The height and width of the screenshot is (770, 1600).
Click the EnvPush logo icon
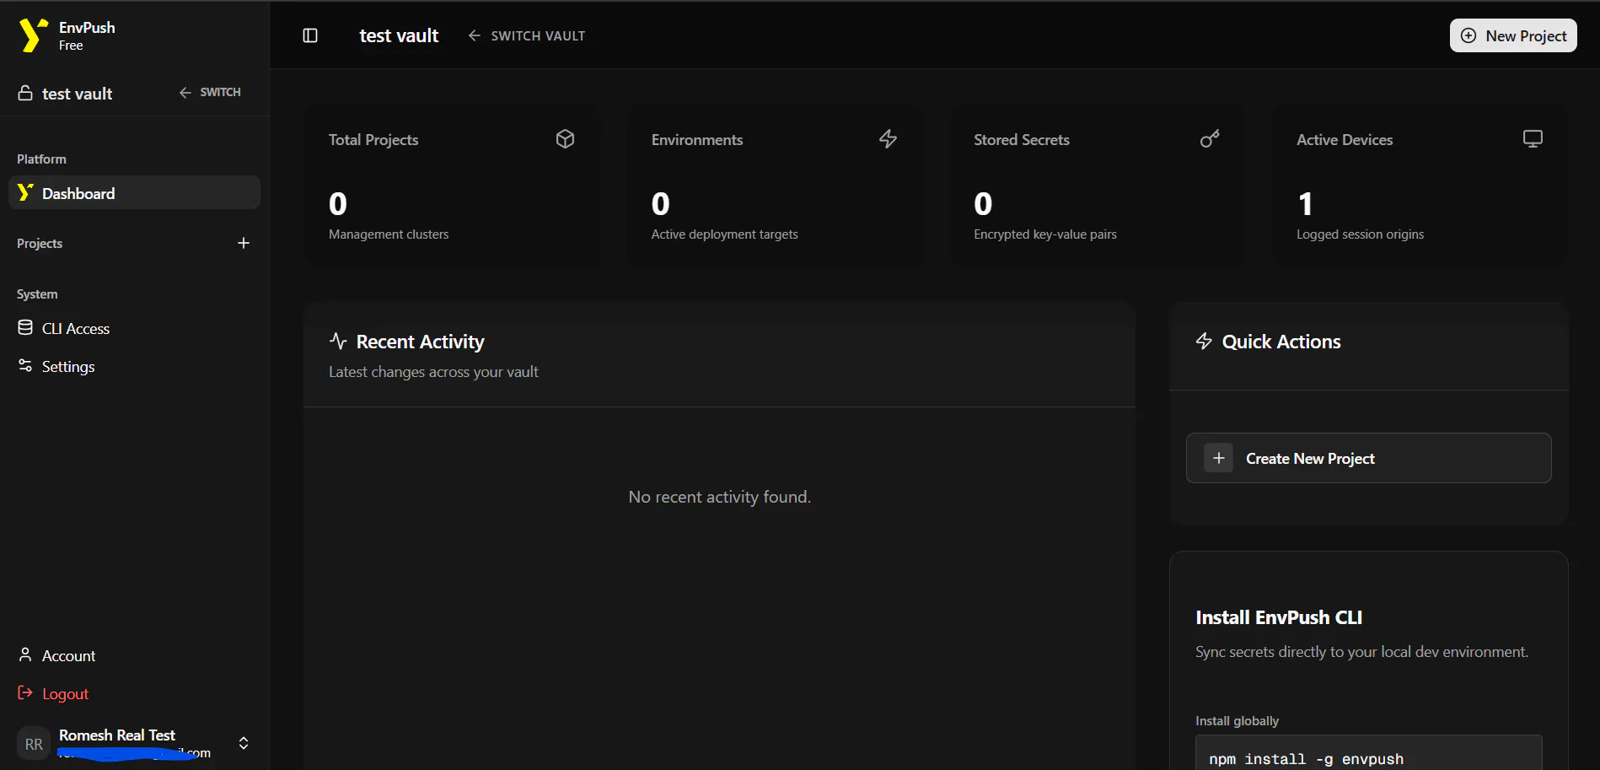point(33,35)
